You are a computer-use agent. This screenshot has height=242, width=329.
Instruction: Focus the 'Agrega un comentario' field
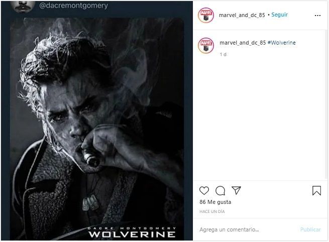[246, 229]
